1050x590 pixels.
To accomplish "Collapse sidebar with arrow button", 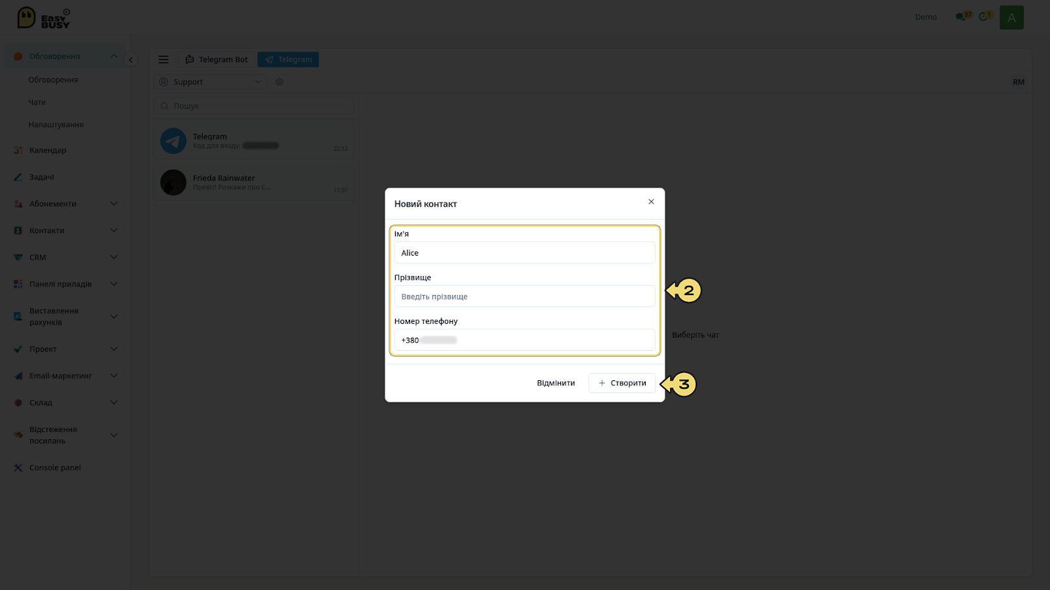I will pos(131,60).
